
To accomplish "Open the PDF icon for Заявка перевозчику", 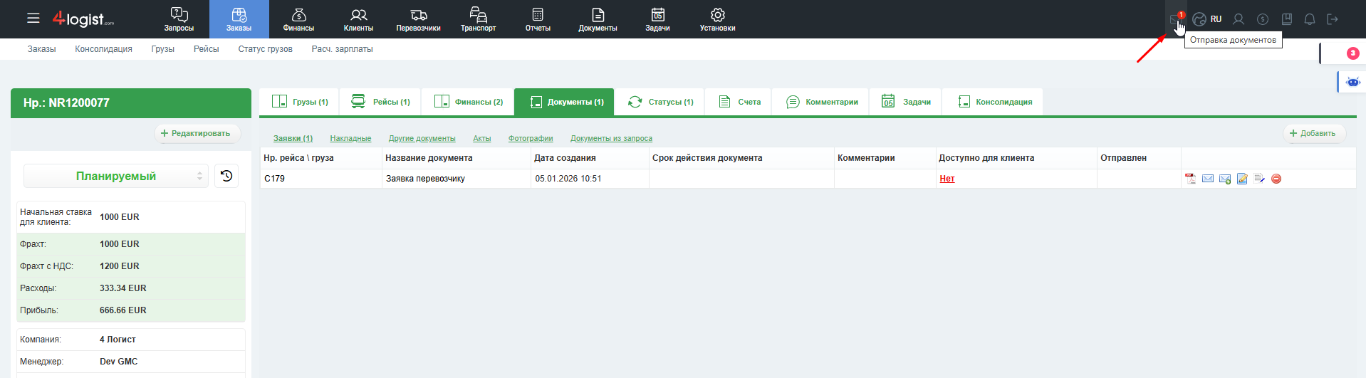I will [x=1190, y=179].
